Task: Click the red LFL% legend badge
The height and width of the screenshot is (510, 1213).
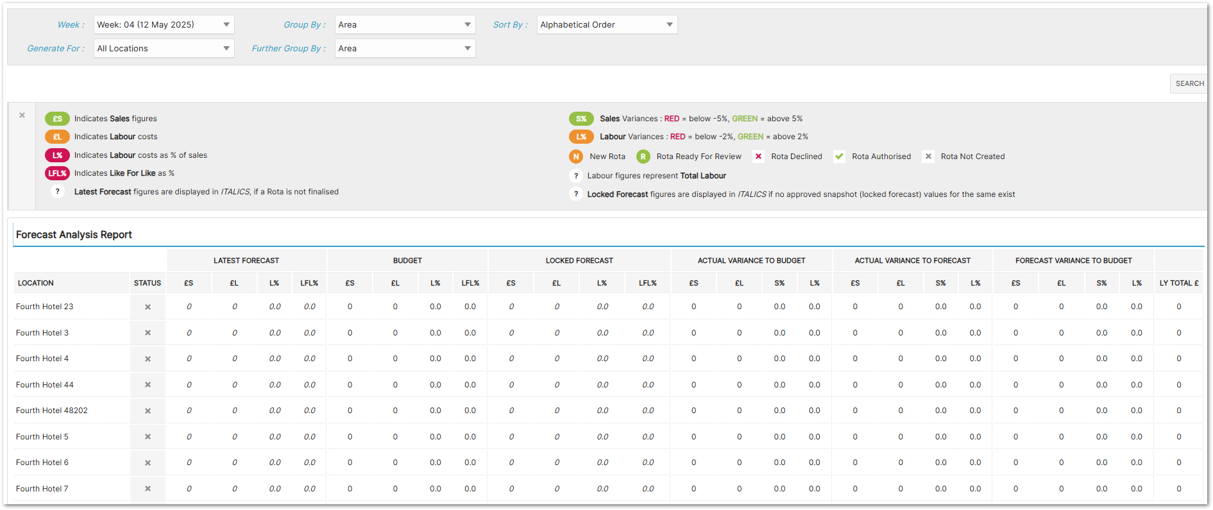Action: tap(57, 173)
